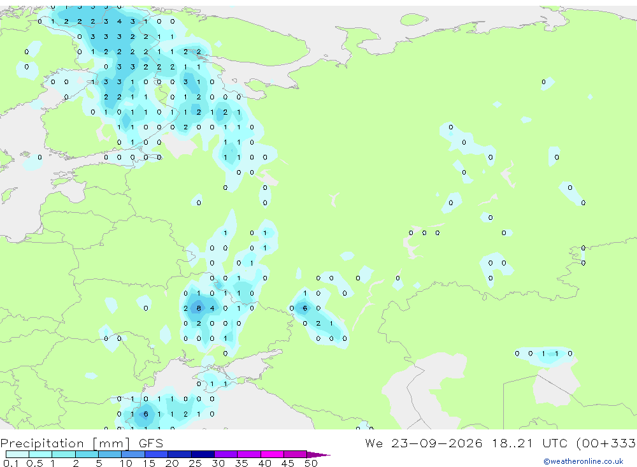637x467 pixels.
Task: Choose the bright magenta 40–45 legend swatch
Action: pos(272,454)
